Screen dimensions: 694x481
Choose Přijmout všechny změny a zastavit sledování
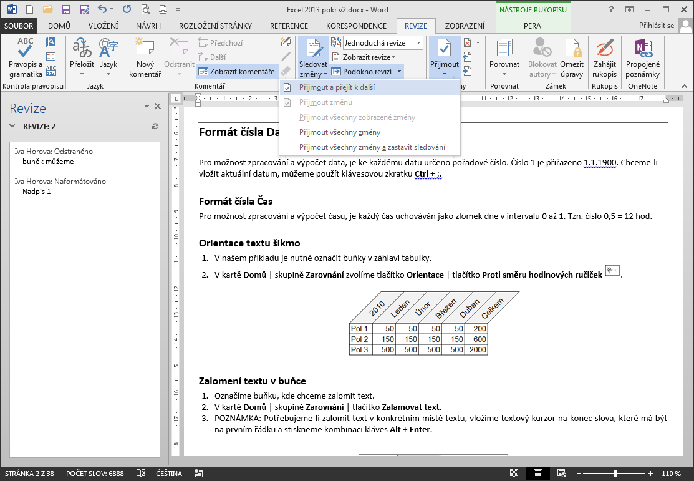point(370,147)
